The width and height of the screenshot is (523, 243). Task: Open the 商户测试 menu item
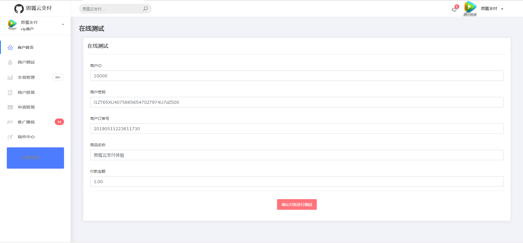pyautogui.click(x=26, y=62)
